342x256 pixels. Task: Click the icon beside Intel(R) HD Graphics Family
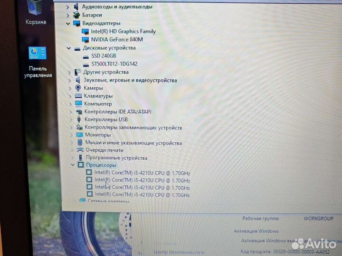85,32
